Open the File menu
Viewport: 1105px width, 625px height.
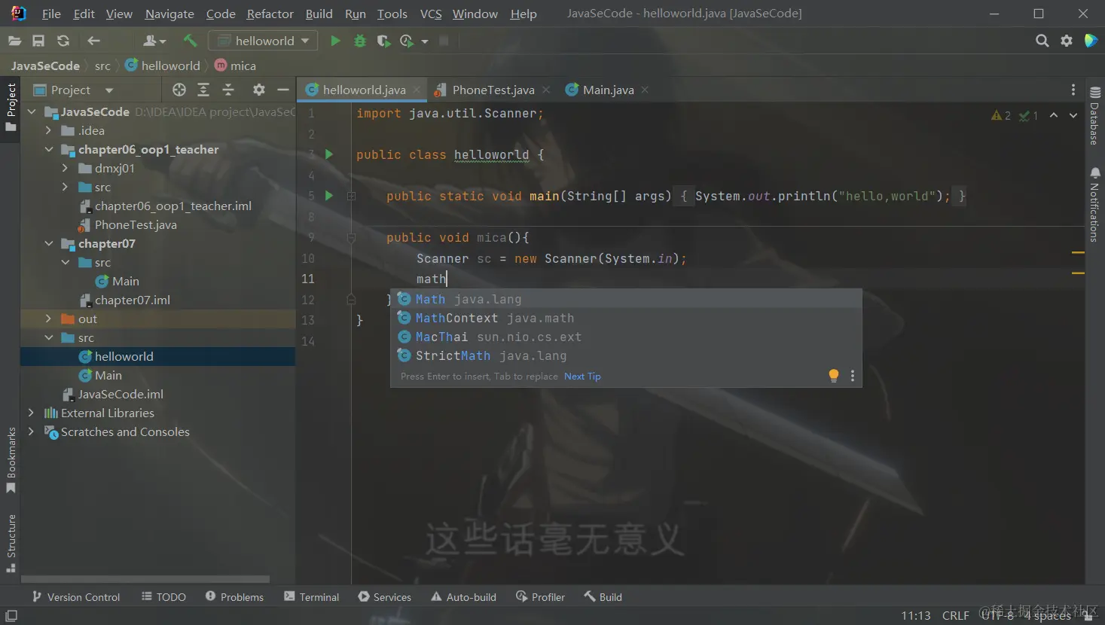[51, 14]
